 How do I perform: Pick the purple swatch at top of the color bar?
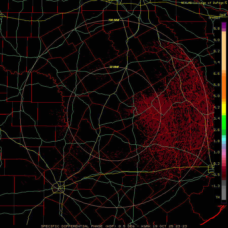click(x=224, y=25)
